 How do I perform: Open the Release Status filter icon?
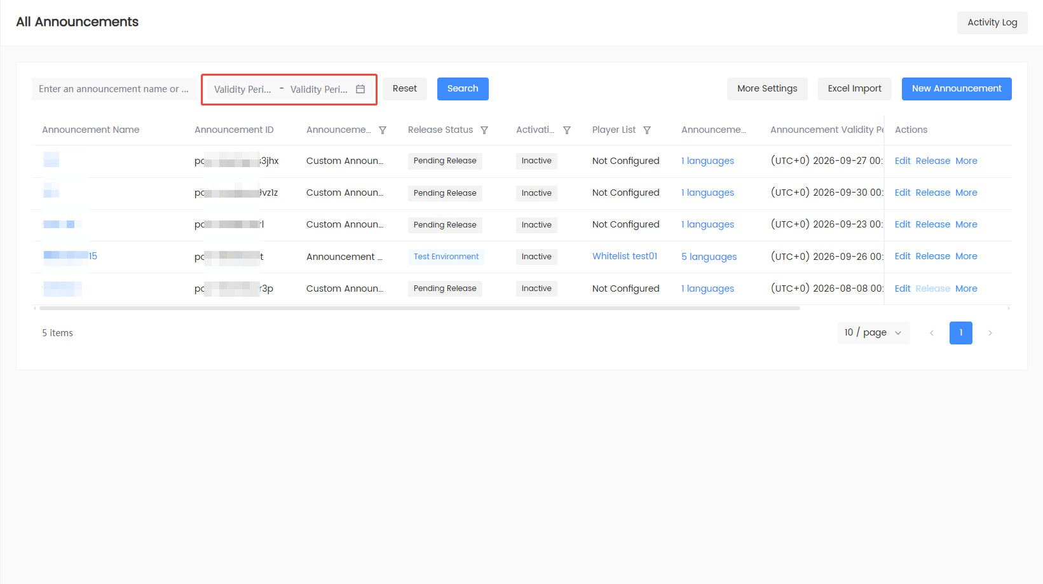pos(484,130)
